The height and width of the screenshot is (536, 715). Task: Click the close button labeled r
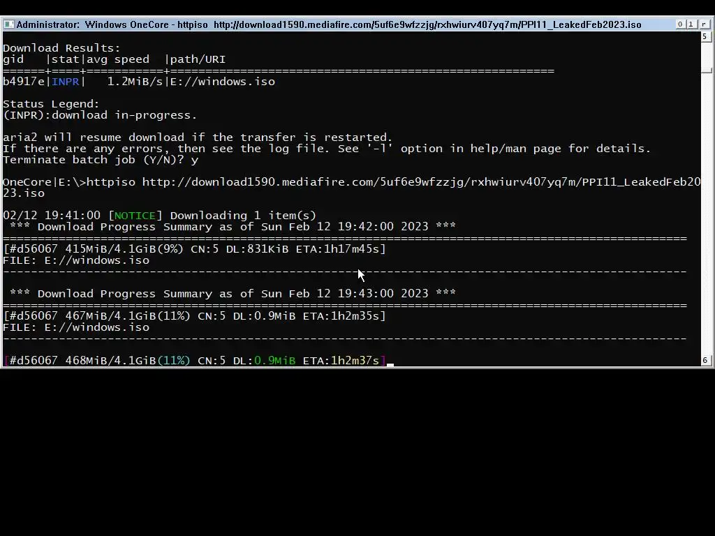pyautogui.click(x=704, y=24)
